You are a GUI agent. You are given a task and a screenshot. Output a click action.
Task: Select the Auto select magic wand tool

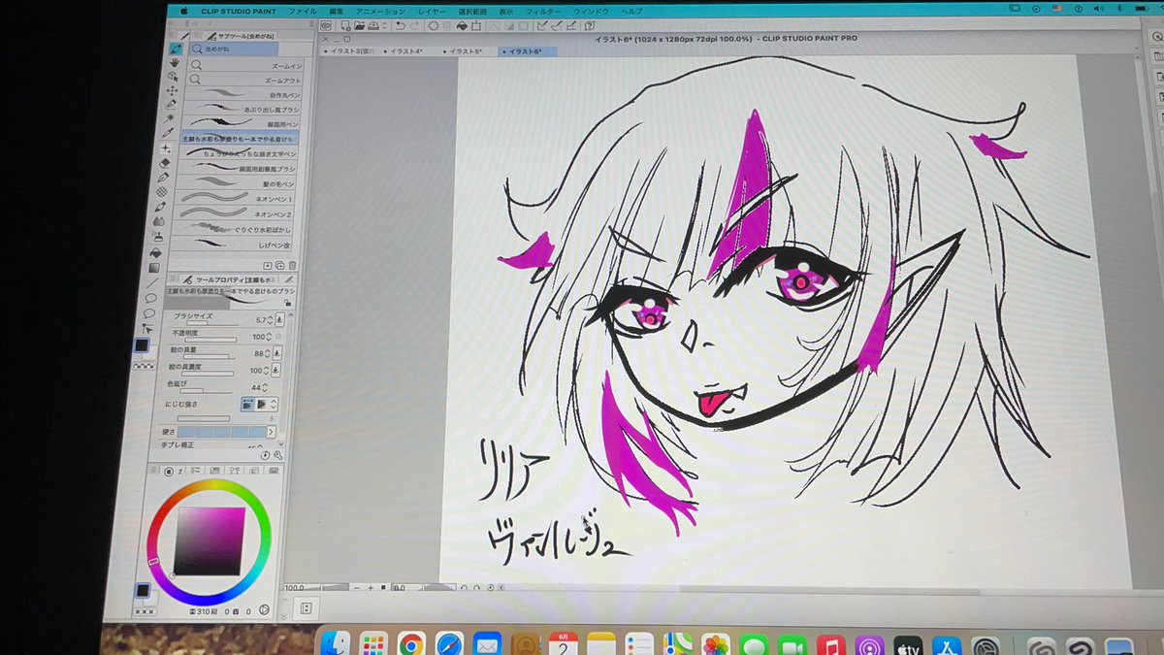point(172,118)
